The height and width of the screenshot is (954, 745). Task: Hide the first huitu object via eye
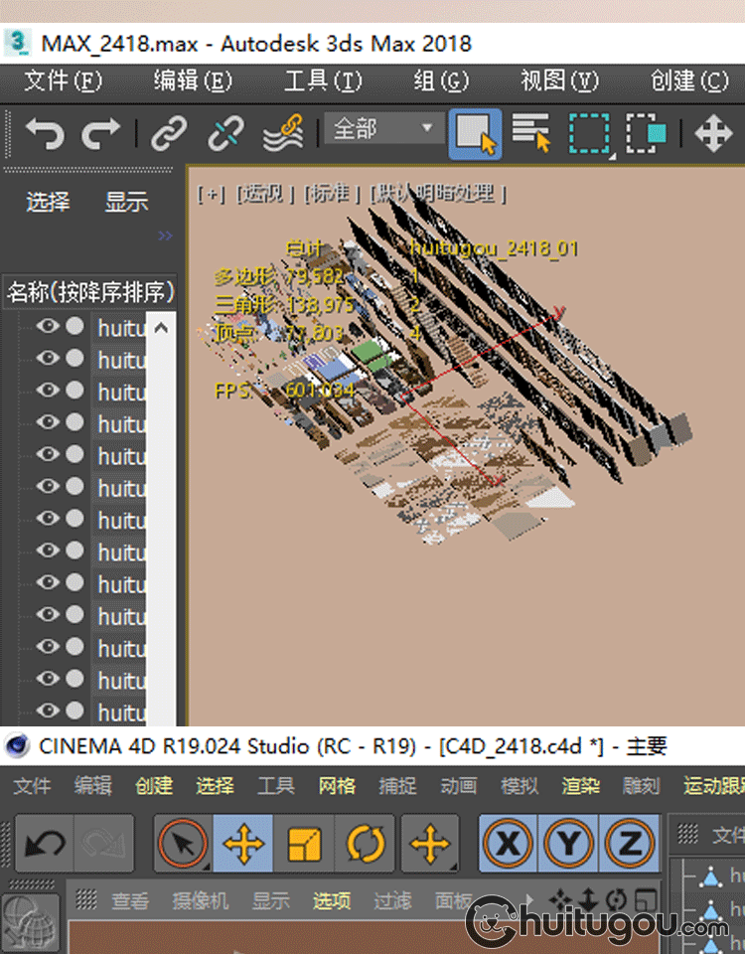click(x=48, y=326)
